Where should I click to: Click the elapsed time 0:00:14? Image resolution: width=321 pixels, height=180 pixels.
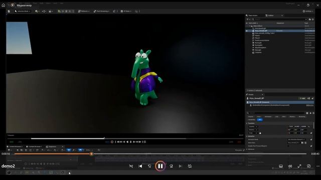coord(6,154)
